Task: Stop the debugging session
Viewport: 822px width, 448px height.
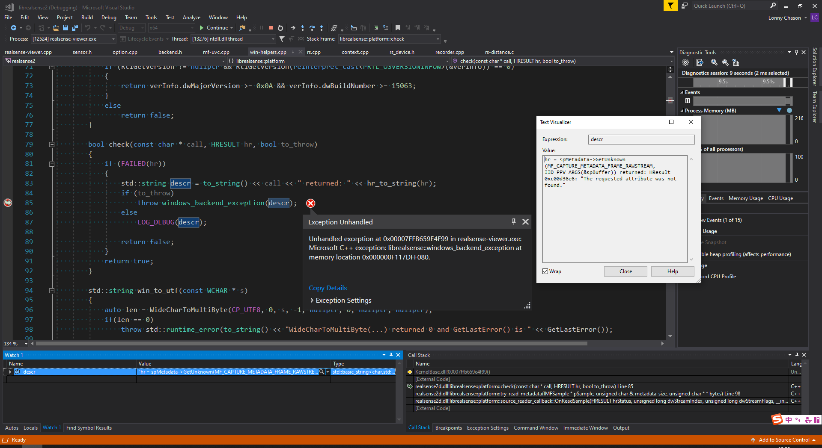Action: (271, 28)
